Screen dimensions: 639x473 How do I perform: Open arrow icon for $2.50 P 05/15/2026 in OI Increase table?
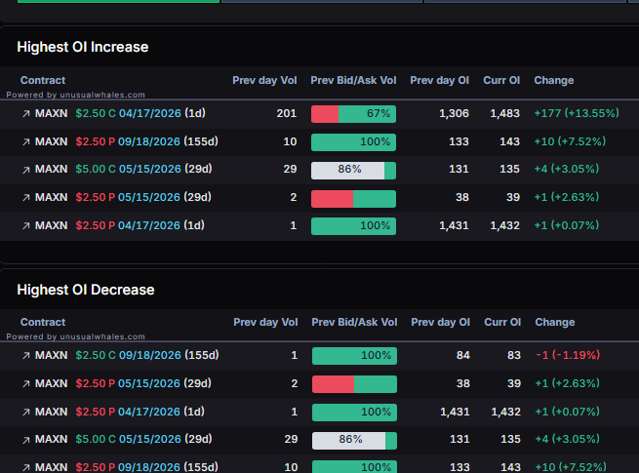tap(26, 198)
